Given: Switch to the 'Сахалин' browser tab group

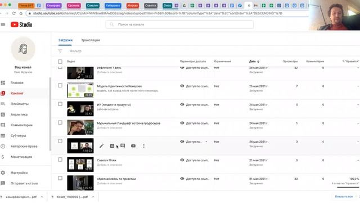Looking at the screenshot, I should point(92,6).
